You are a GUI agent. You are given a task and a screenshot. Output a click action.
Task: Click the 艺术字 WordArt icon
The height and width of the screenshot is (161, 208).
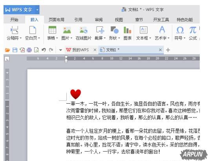(162, 30)
